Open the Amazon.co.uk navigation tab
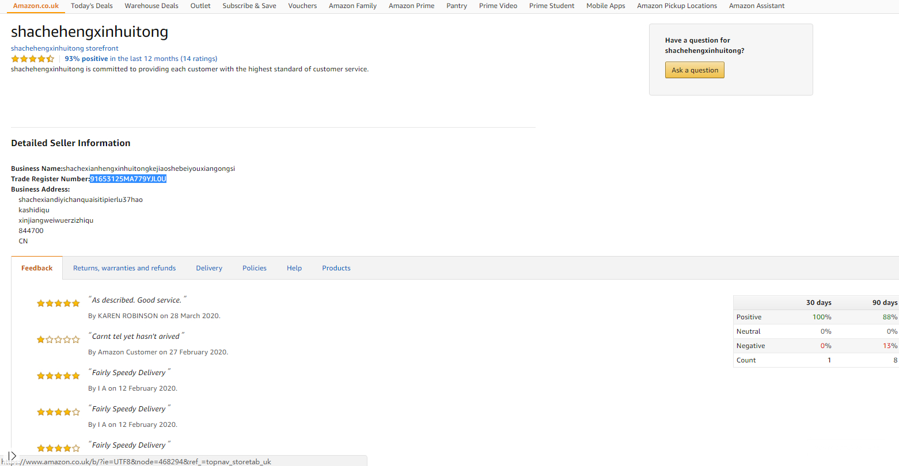899x466 pixels. click(36, 6)
